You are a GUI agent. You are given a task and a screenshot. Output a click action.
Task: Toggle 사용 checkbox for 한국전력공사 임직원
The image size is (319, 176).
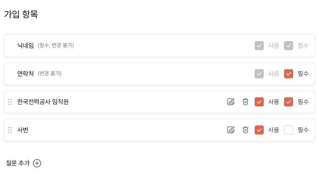click(259, 102)
